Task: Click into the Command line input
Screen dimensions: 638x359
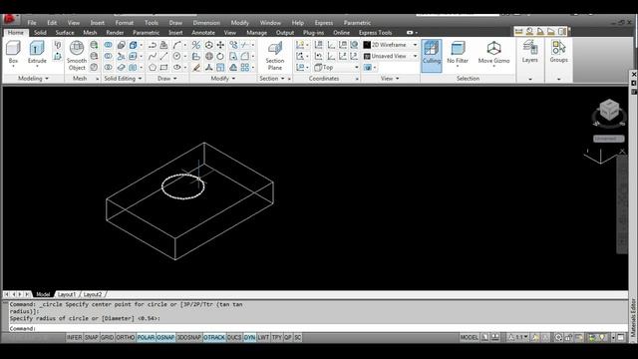Action: click(317, 328)
